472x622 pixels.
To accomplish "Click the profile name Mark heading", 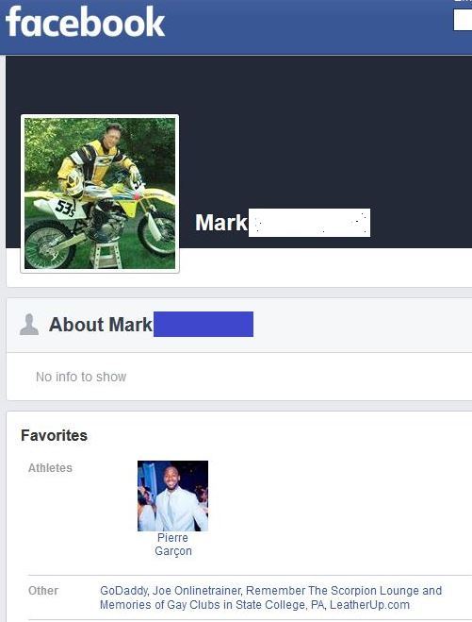I will click(x=221, y=223).
